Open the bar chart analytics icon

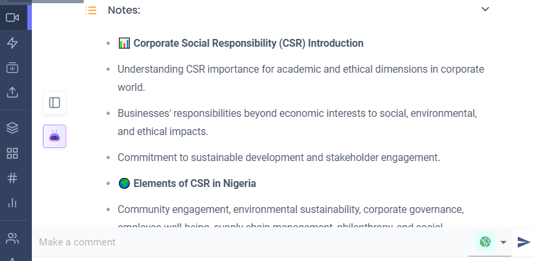[x=12, y=203]
